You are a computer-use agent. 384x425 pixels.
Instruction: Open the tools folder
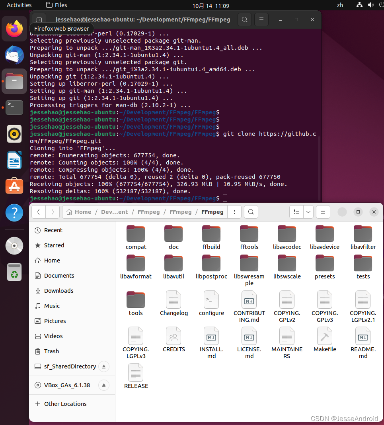tap(136, 303)
